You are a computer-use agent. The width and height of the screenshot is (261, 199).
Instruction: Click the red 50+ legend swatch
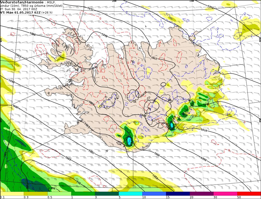tap(249, 194)
